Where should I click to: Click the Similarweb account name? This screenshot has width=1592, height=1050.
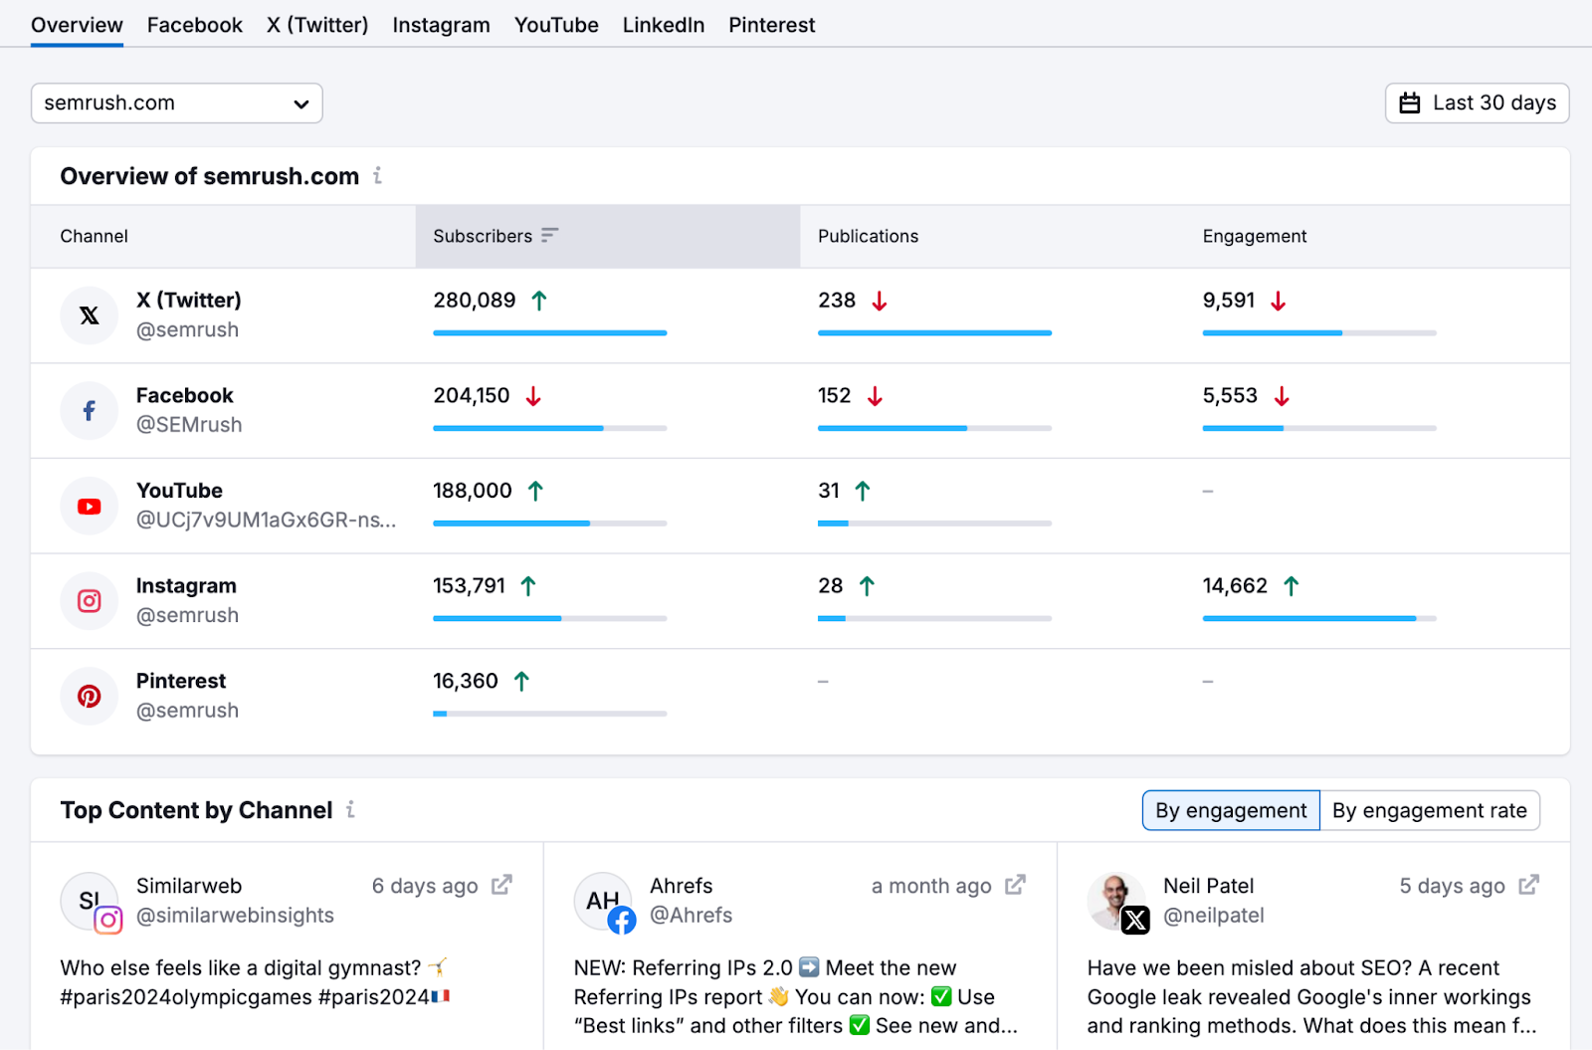[189, 886]
